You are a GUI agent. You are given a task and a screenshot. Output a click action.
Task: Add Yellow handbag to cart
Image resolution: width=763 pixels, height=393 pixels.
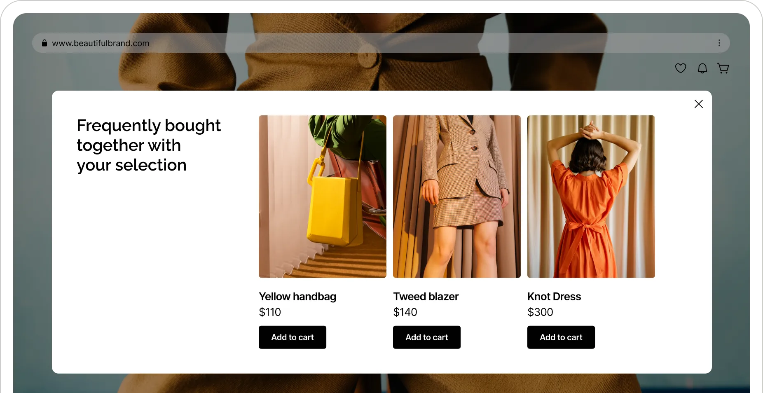pyautogui.click(x=293, y=337)
